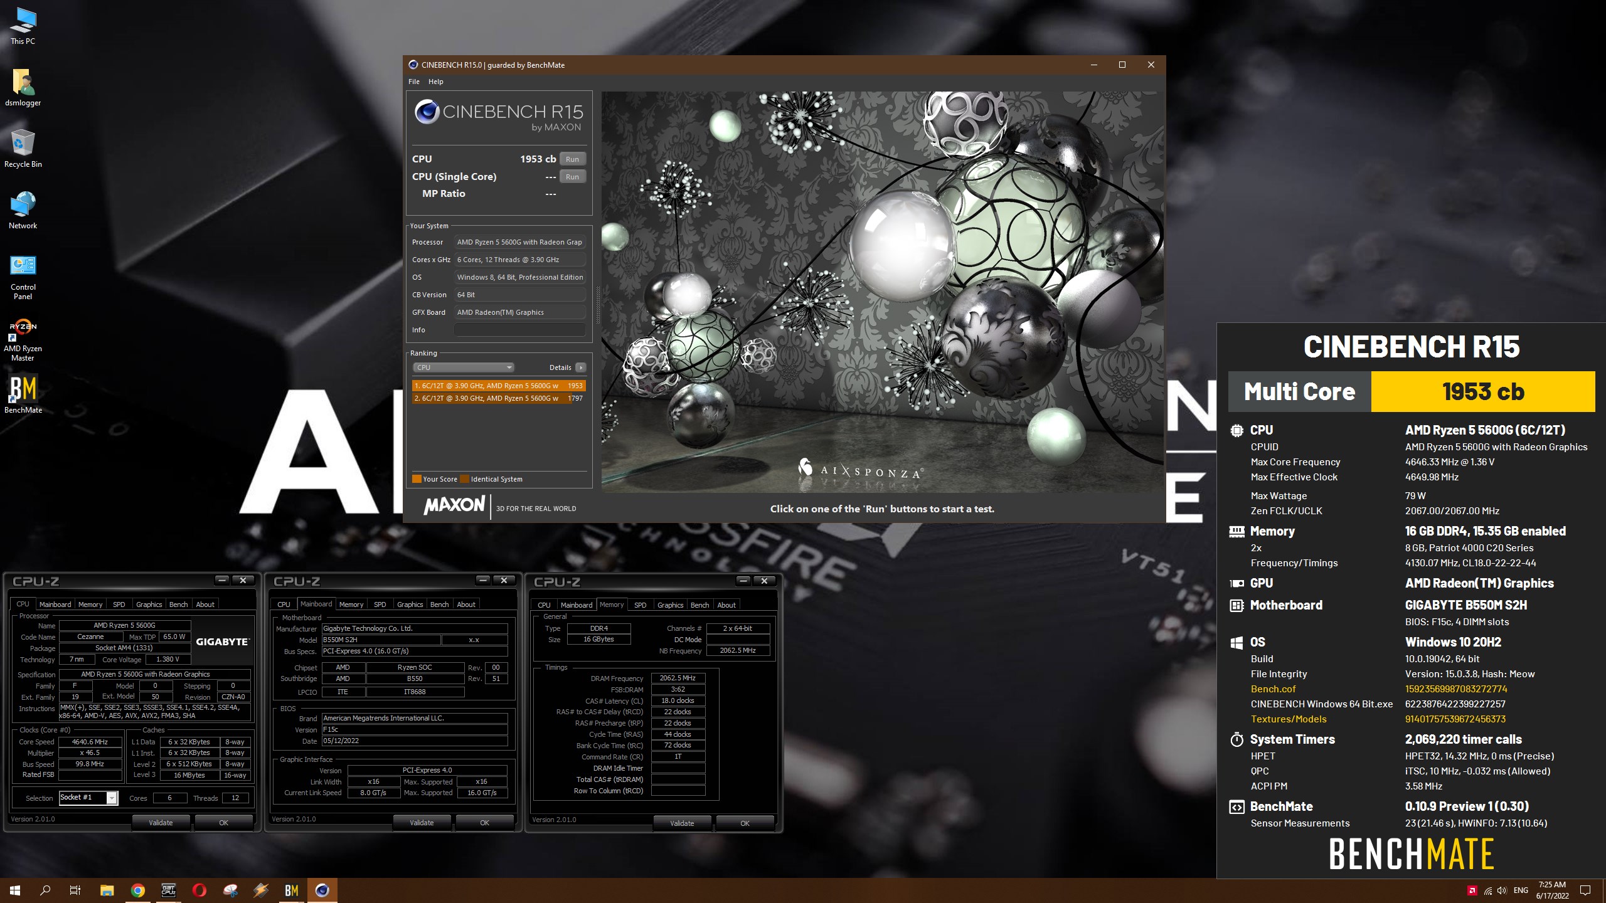Click the Windows Start button

(x=15, y=890)
